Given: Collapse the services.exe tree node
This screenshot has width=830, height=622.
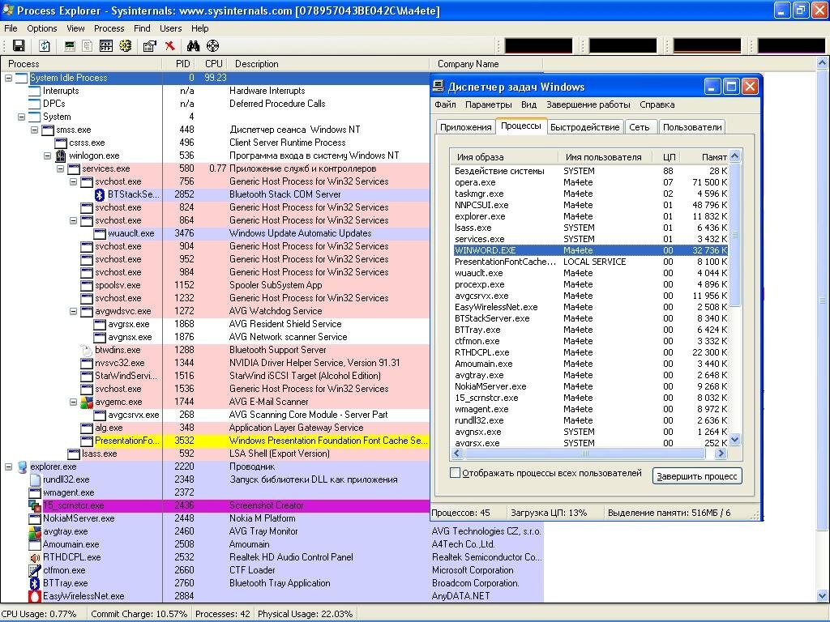Looking at the screenshot, I should click(60, 168).
